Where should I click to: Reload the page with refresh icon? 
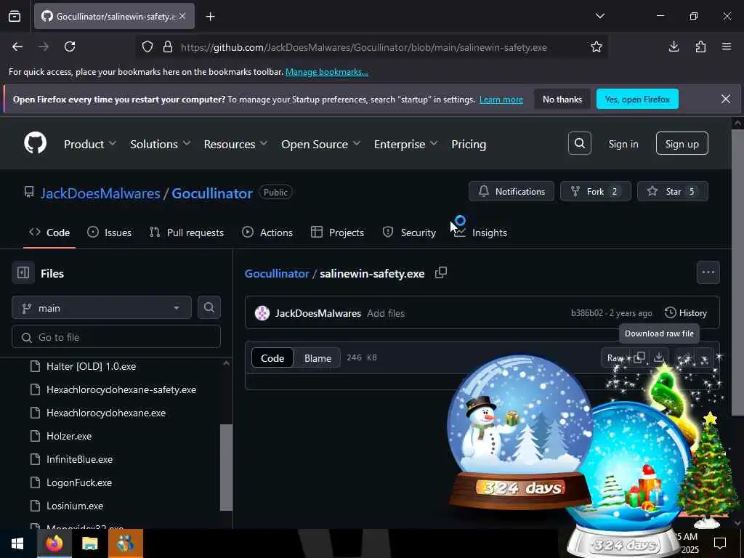click(x=70, y=46)
